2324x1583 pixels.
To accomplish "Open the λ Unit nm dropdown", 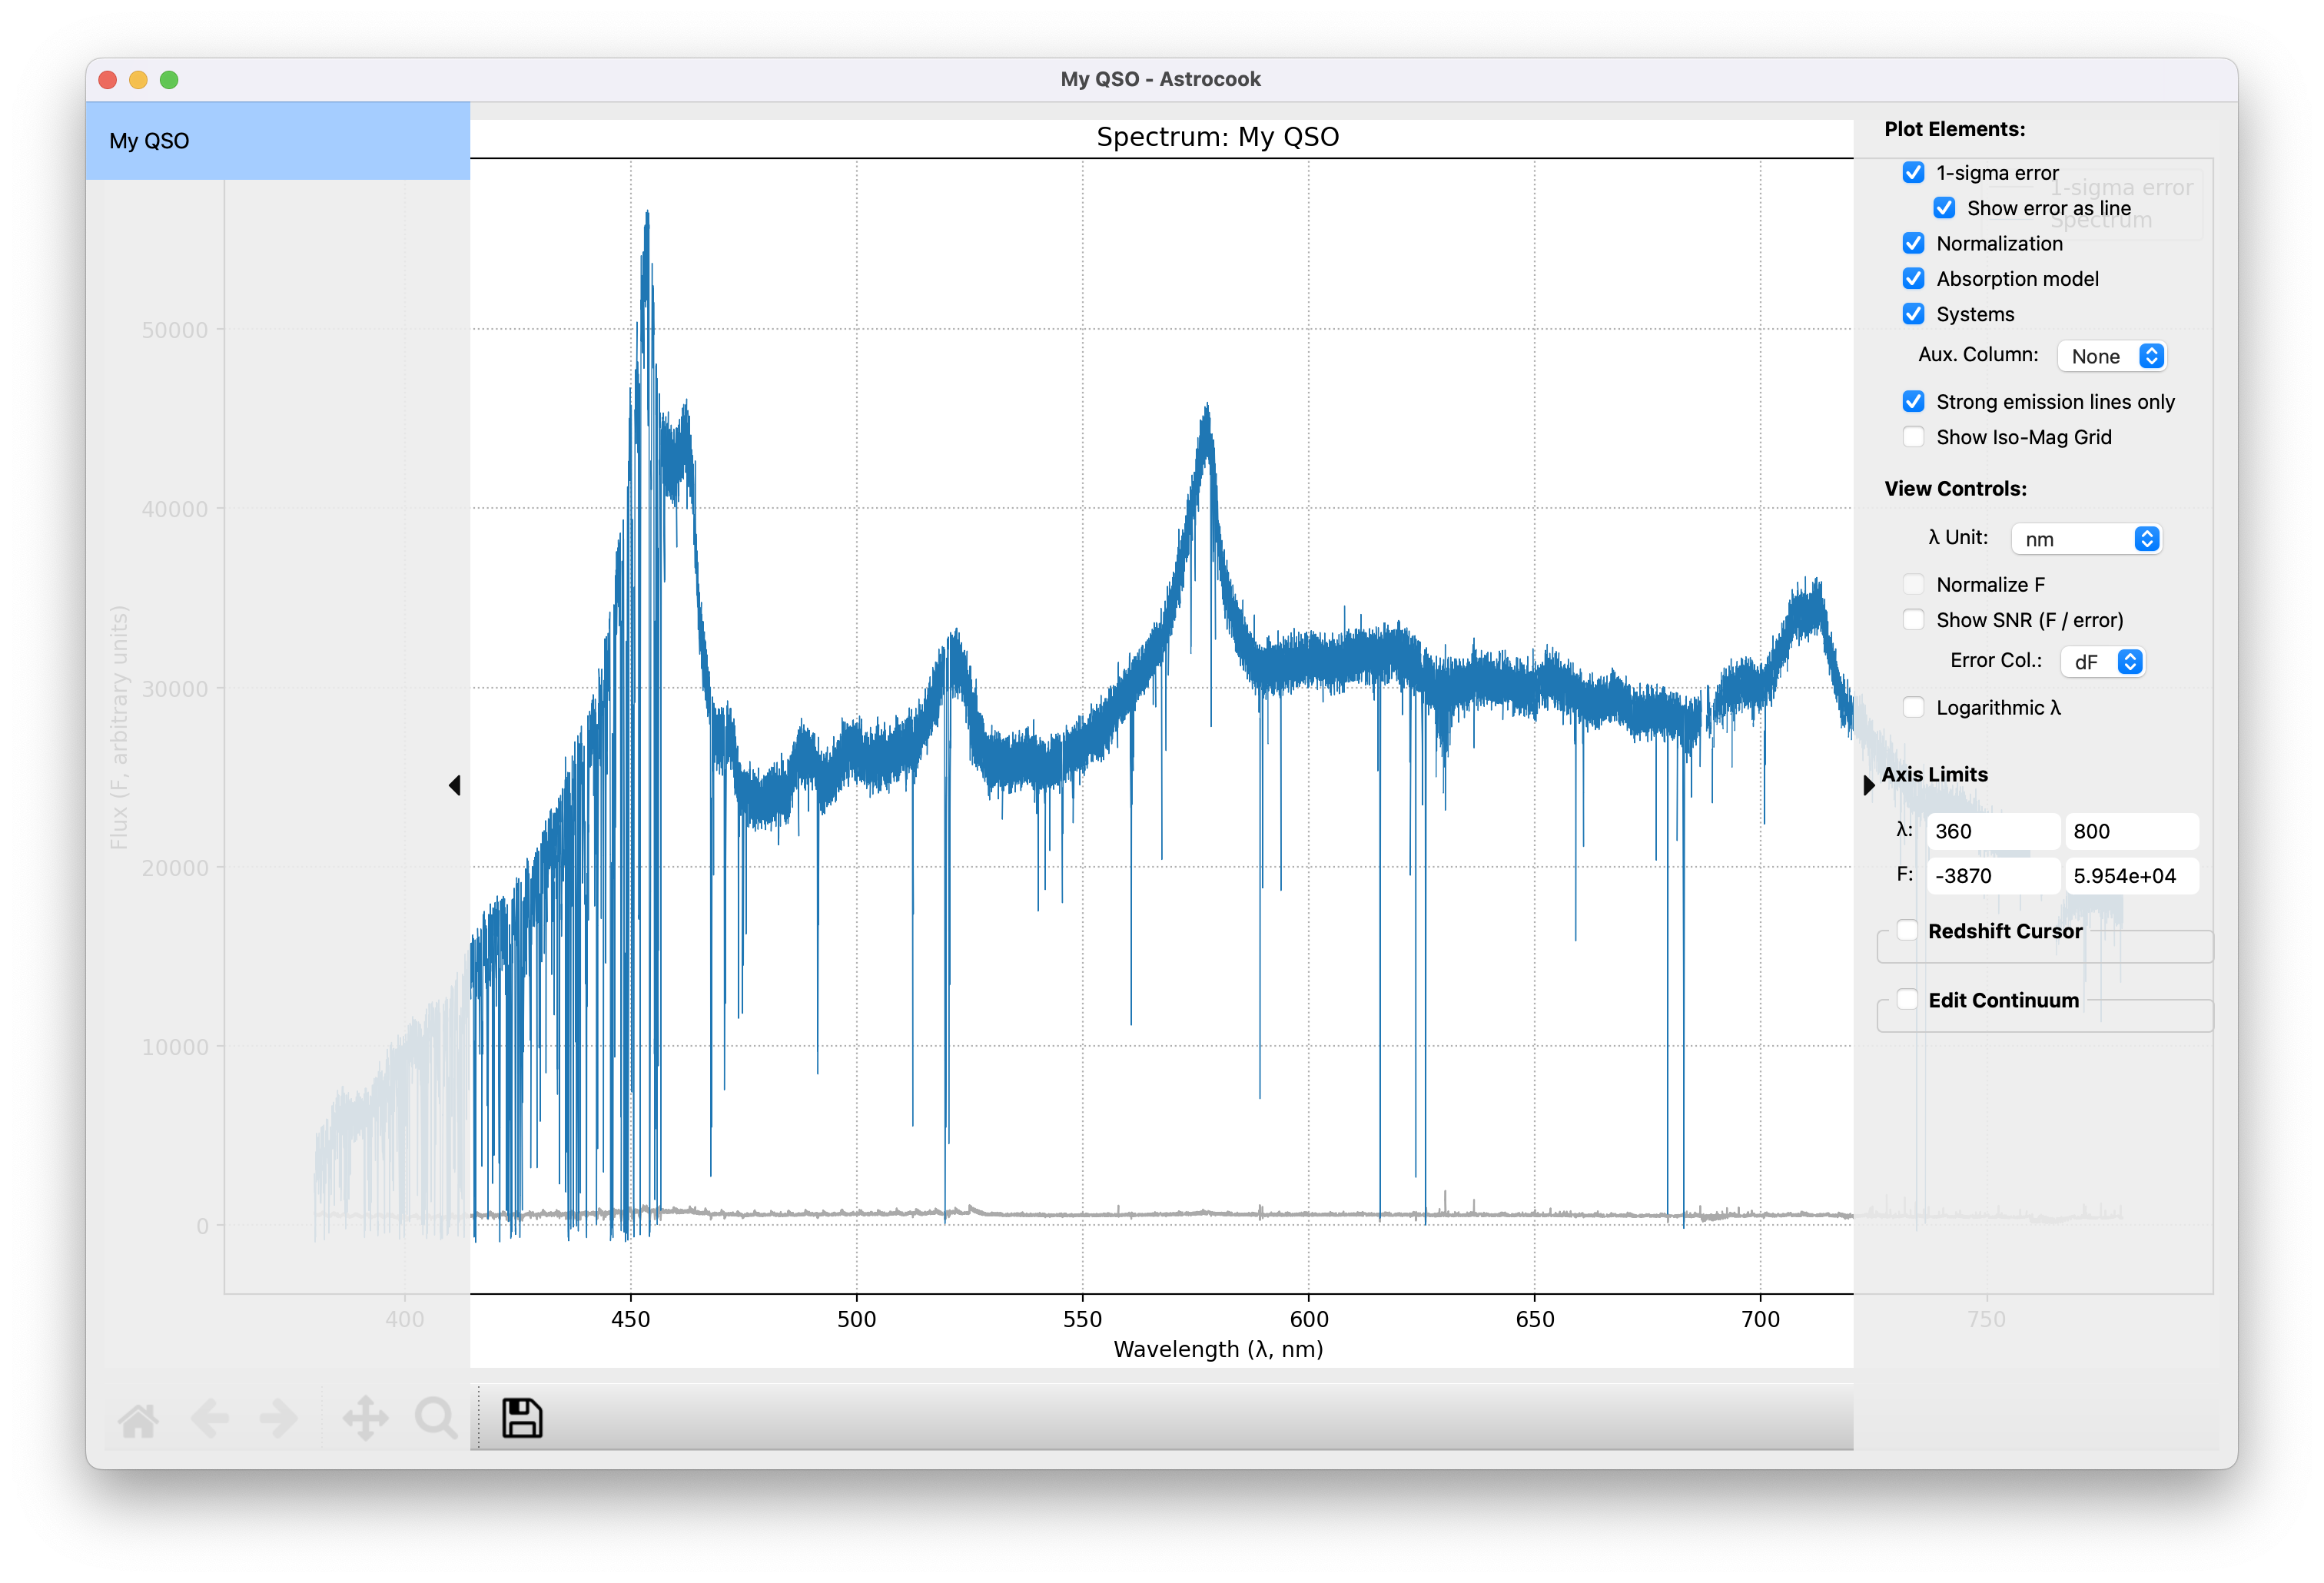I will (x=2086, y=539).
